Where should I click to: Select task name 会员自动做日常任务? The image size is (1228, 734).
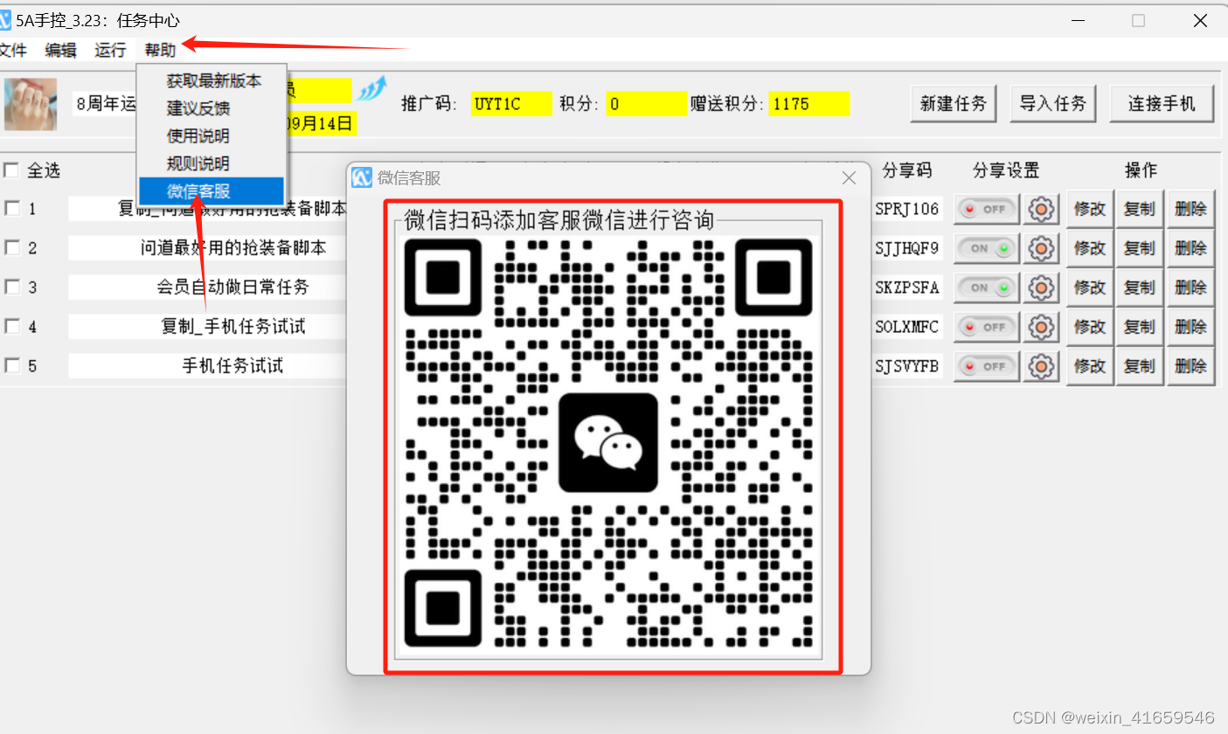(x=233, y=287)
